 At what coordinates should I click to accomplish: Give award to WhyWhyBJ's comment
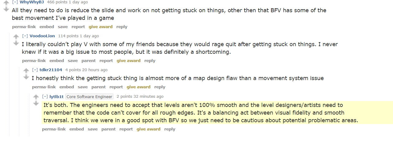pos(101,27)
